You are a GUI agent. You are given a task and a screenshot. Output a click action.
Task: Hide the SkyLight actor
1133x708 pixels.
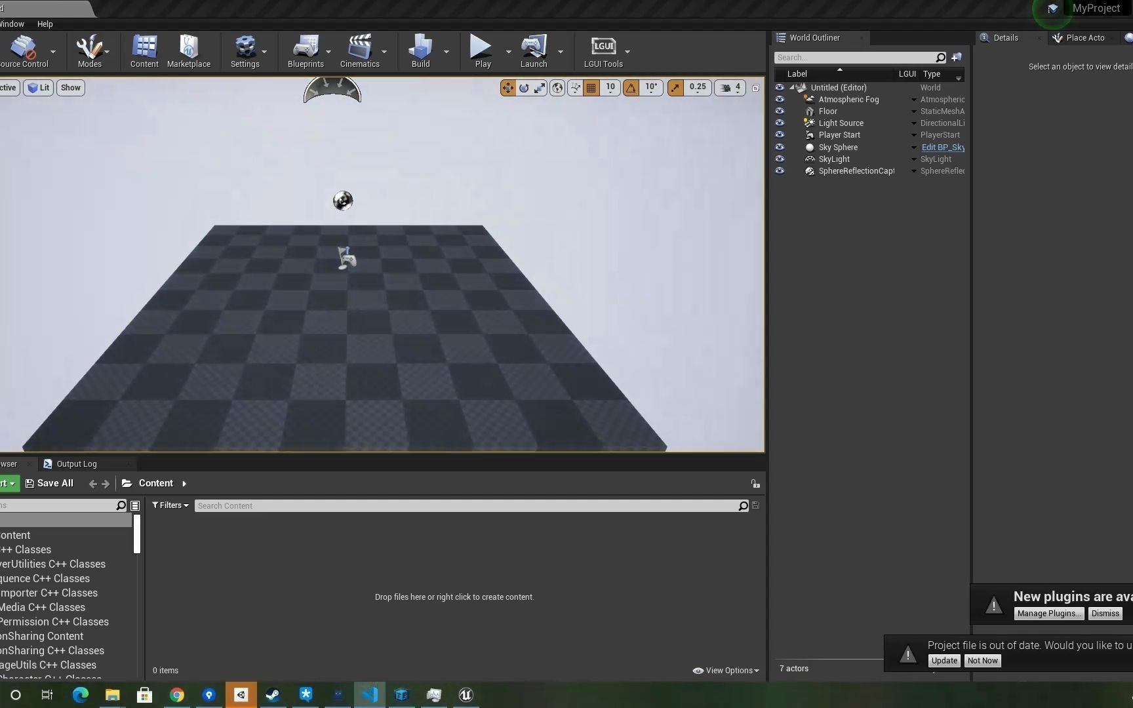pyautogui.click(x=780, y=159)
